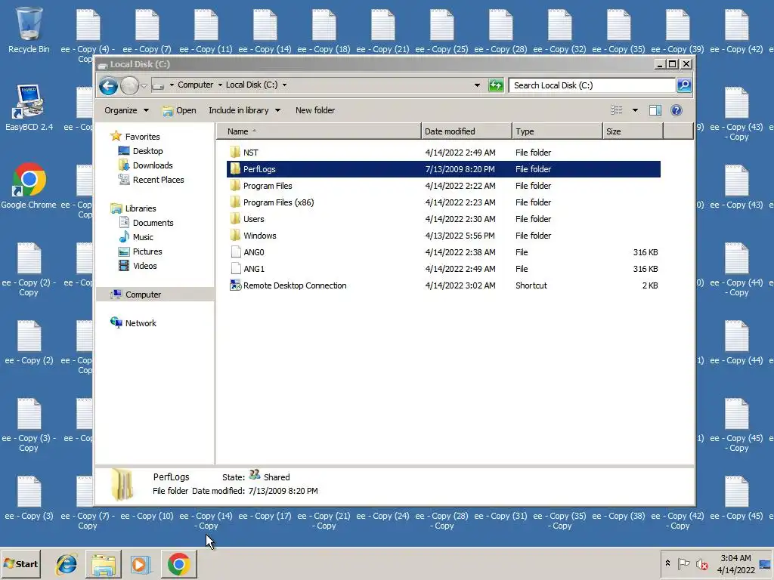The image size is (774, 580).
Task: Open the Videos library
Action: (x=144, y=265)
